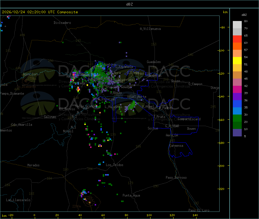Click the R_Padre label
This screenshot has width=259, height=219.
click(x=165, y=108)
